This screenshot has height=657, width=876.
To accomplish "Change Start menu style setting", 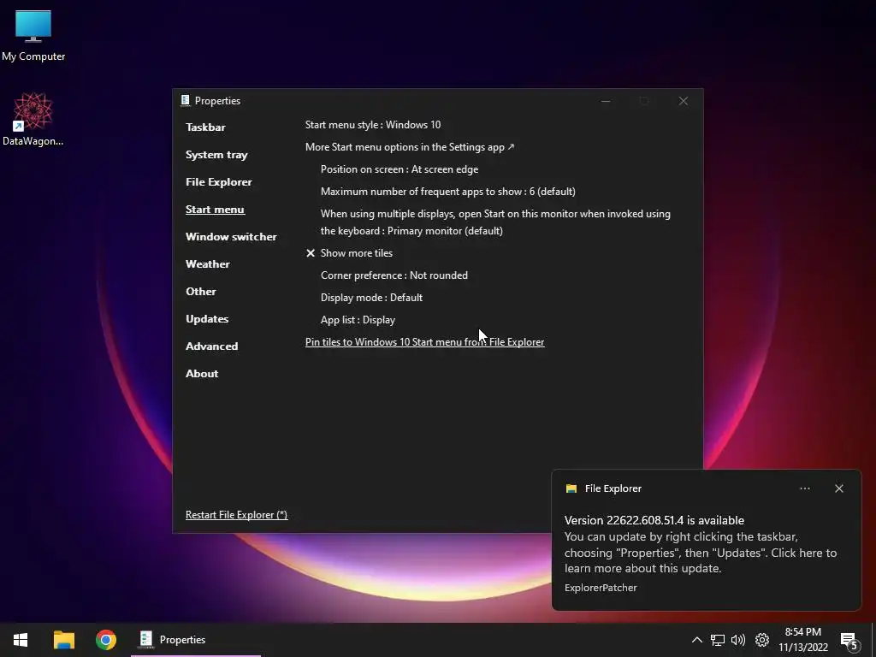I will [x=373, y=125].
